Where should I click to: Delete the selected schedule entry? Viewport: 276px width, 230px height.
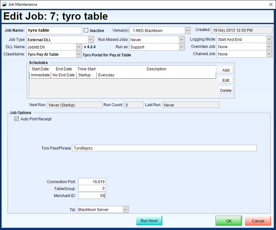click(x=225, y=90)
